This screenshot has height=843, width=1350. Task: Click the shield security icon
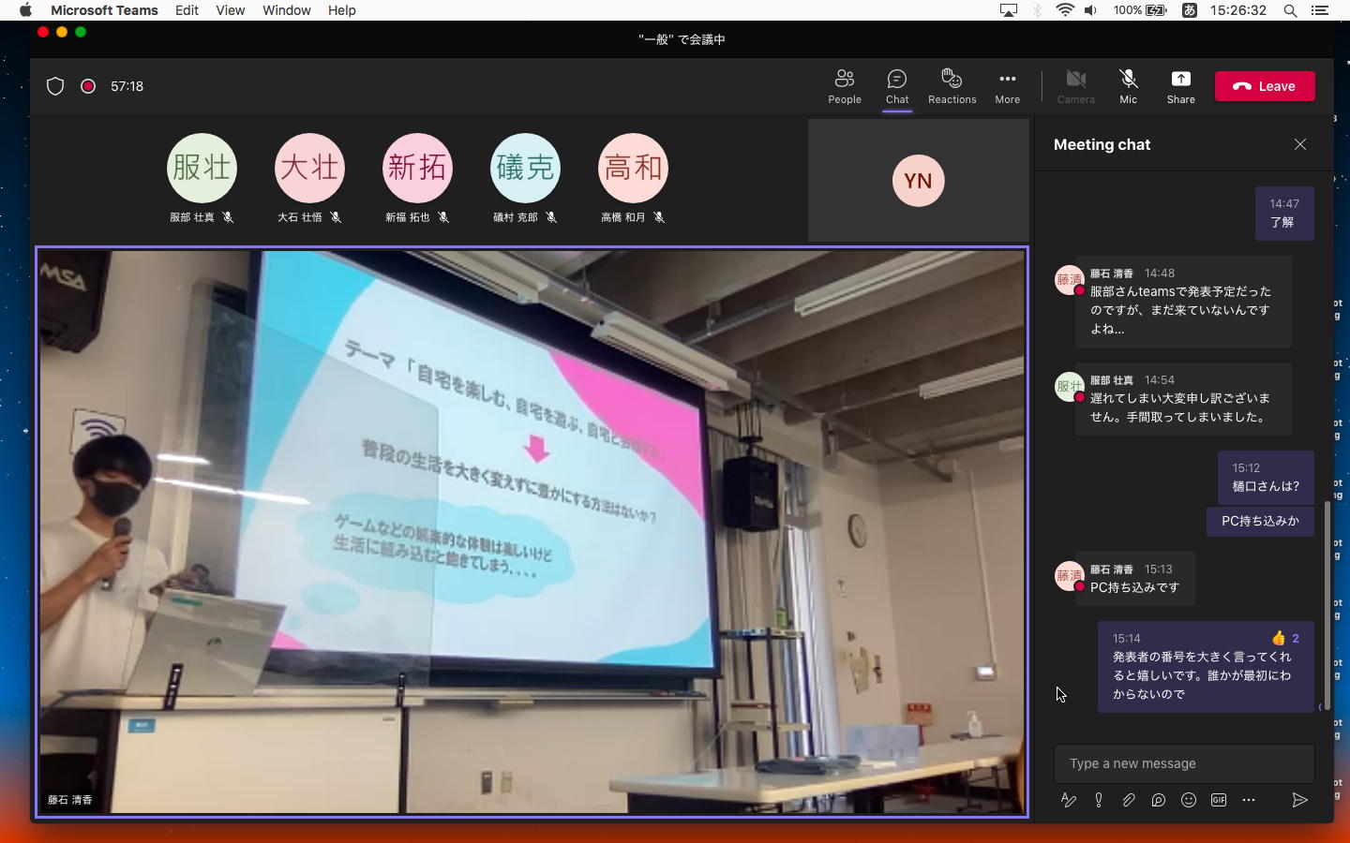click(55, 86)
